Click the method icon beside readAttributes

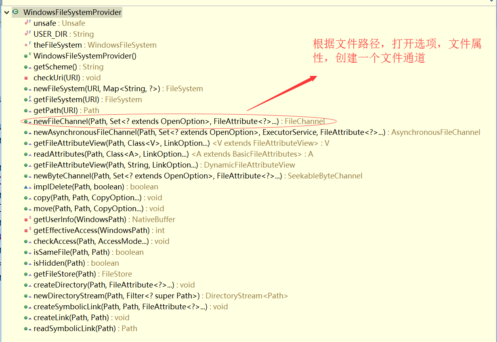[27, 154]
